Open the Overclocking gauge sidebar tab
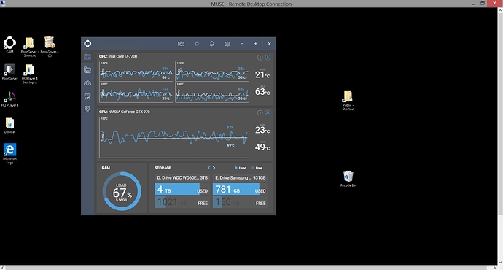The image size is (503, 270). pos(87,96)
